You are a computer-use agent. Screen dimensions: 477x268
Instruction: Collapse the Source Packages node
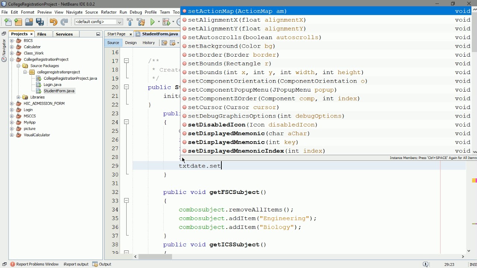coord(18,66)
